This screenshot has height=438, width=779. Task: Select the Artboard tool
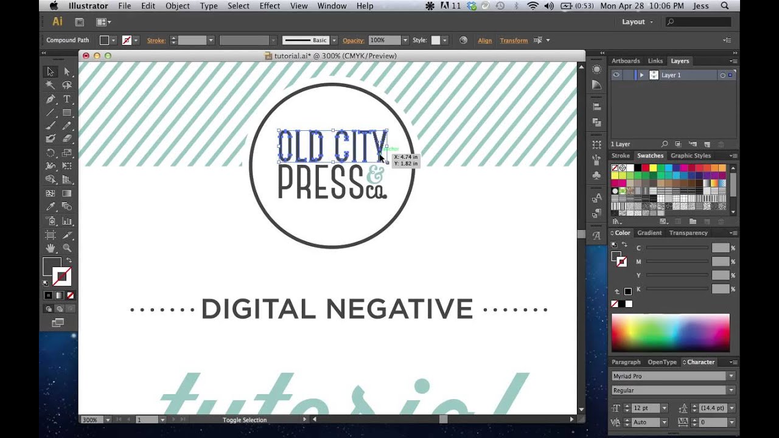point(51,234)
